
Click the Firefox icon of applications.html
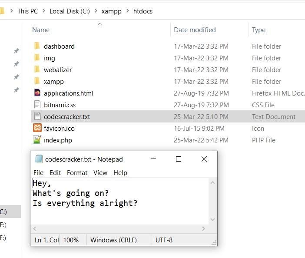[x=37, y=93]
